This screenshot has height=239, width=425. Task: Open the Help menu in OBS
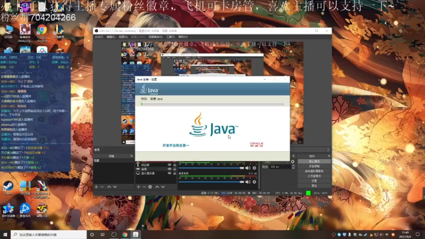coord(183,37)
